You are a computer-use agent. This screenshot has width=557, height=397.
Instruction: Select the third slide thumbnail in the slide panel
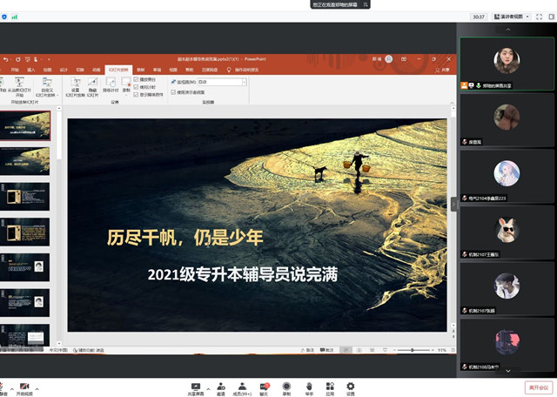click(25, 197)
